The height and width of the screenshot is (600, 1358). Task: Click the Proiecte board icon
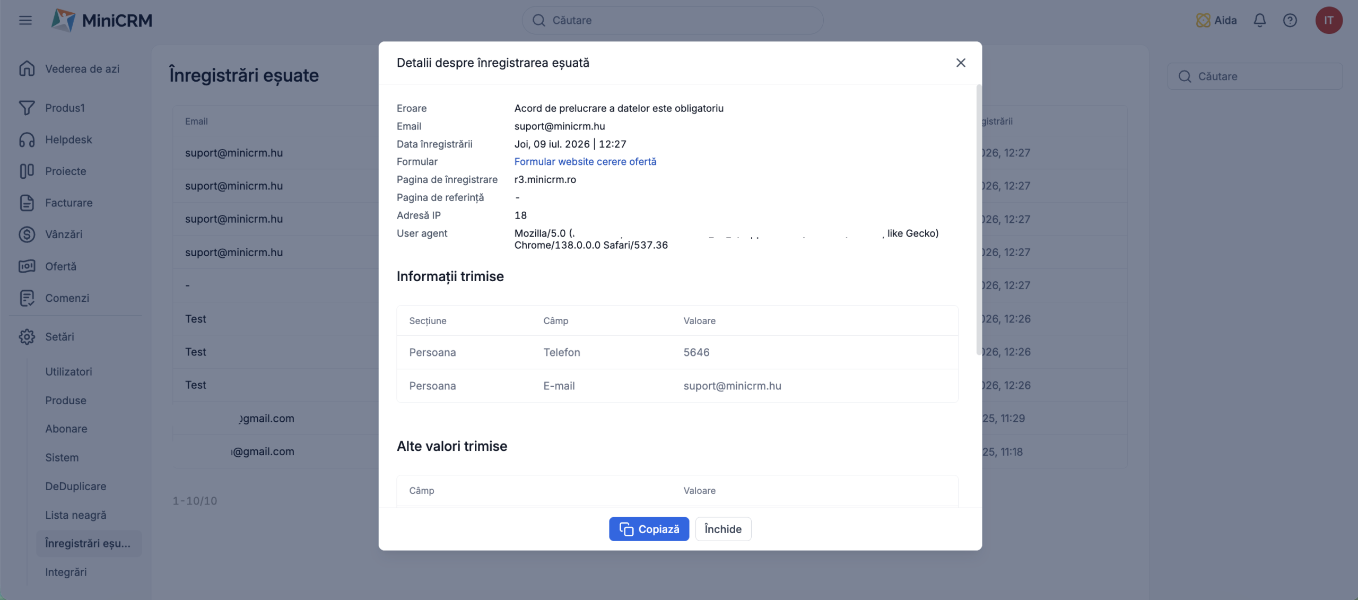coord(27,171)
